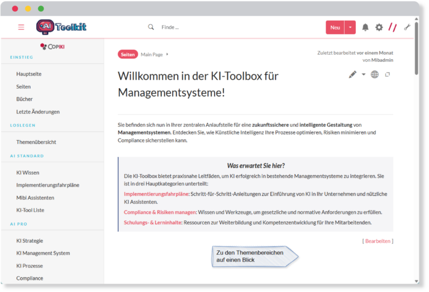Open KI Strategie in the sidebar
Screen dimensions: 429x292
[30, 241]
